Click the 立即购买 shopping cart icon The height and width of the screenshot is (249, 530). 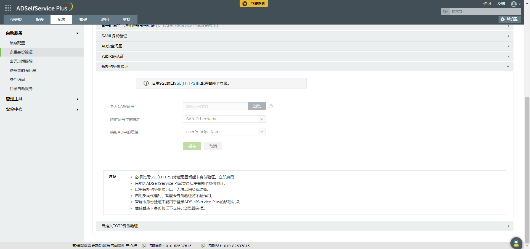[244, 4]
